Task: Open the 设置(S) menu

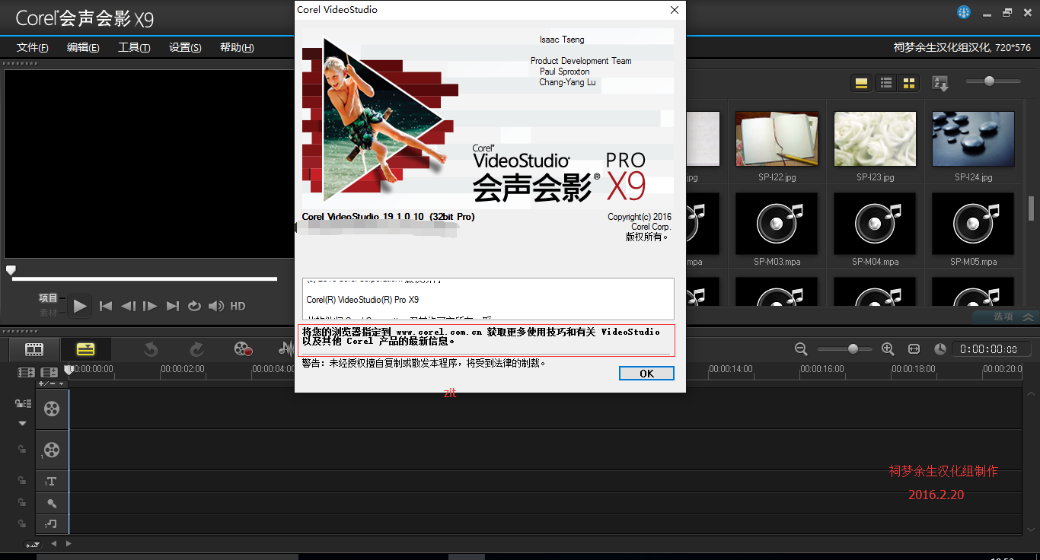Action: click(185, 47)
